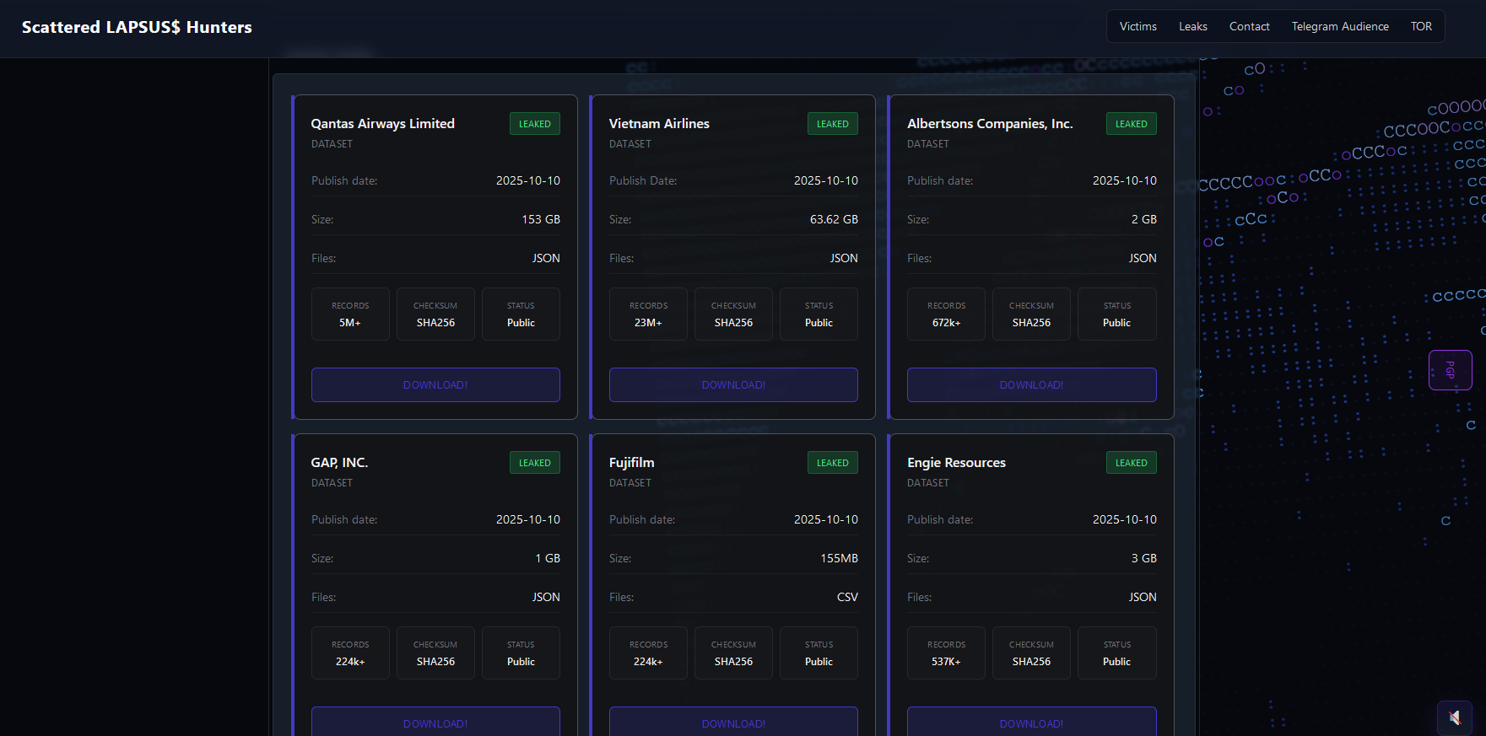Viewport: 1486px width, 736px height.
Task: Click the LEAKED badge on Qantas Airways
Action: [534, 124]
